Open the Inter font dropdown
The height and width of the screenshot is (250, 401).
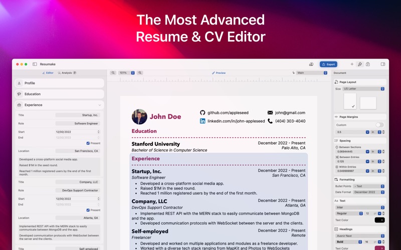pos(360,207)
